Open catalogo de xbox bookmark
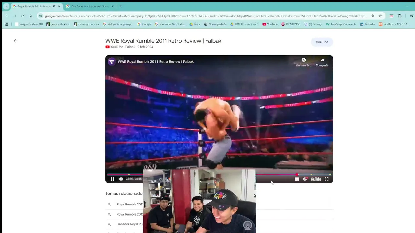 [x=87, y=24]
